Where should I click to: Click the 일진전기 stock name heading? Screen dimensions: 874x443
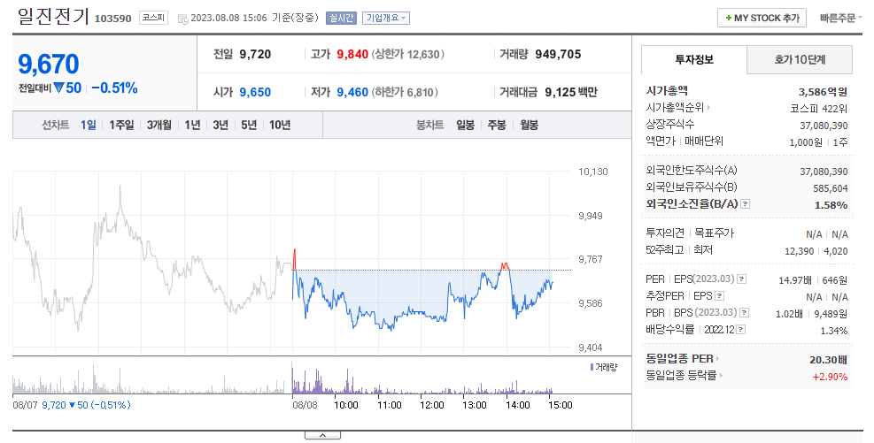point(53,16)
